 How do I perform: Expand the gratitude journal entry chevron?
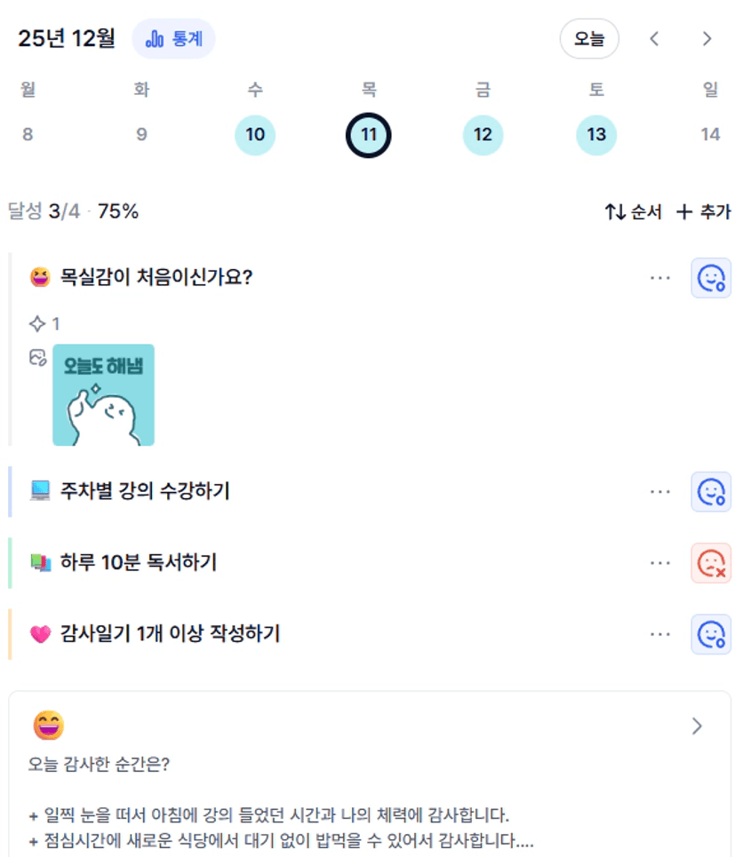pos(697,726)
